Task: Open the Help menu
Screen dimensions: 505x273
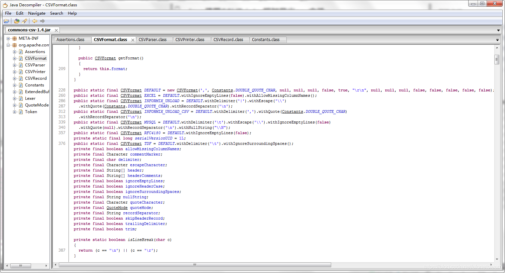Action: [72, 13]
